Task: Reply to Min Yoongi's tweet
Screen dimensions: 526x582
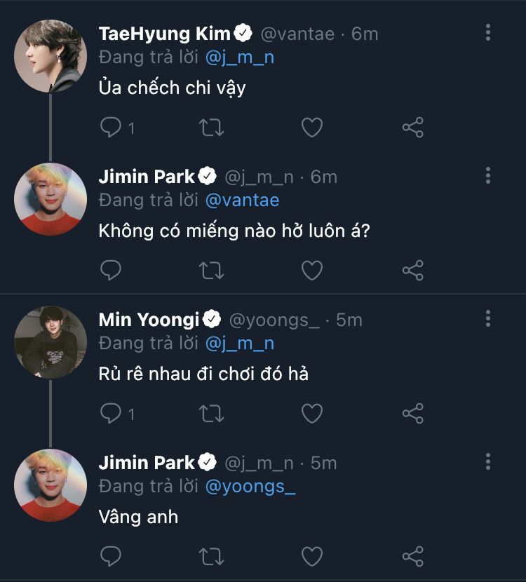Action: pyautogui.click(x=111, y=413)
